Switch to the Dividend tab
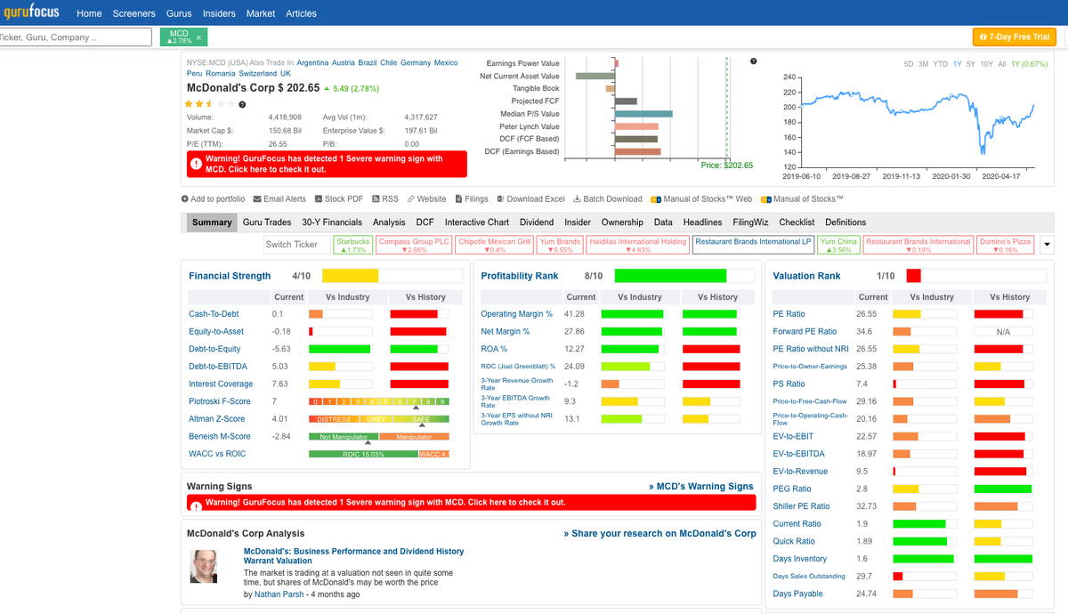Viewport: 1068px width, 614px height. tap(537, 222)
